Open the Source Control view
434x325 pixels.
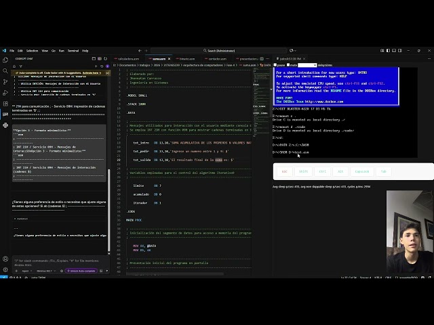pos(5,81)
